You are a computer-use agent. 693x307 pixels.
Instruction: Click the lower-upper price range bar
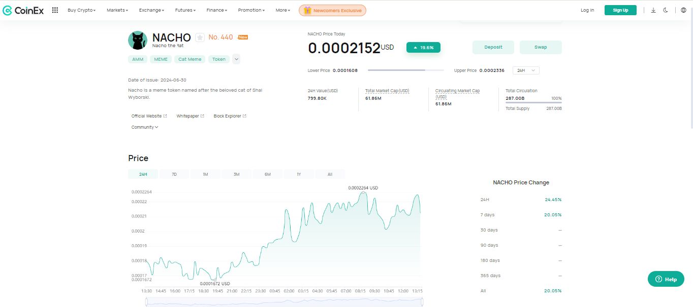click(405, 70)
